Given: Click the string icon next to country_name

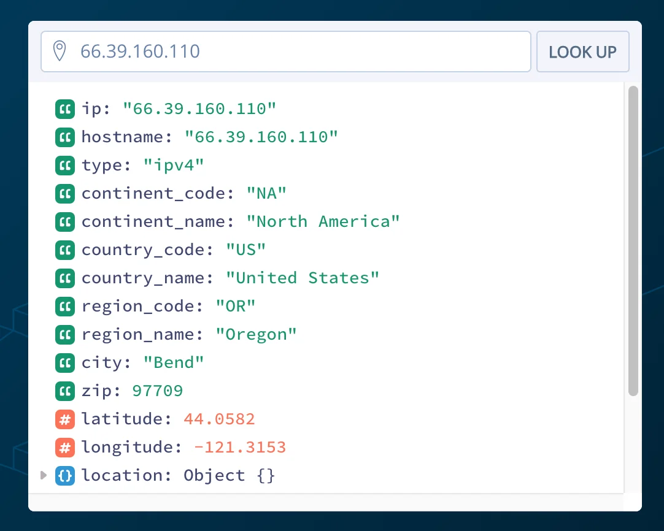Looking at the screenshot, I should (x=65, y=278).
